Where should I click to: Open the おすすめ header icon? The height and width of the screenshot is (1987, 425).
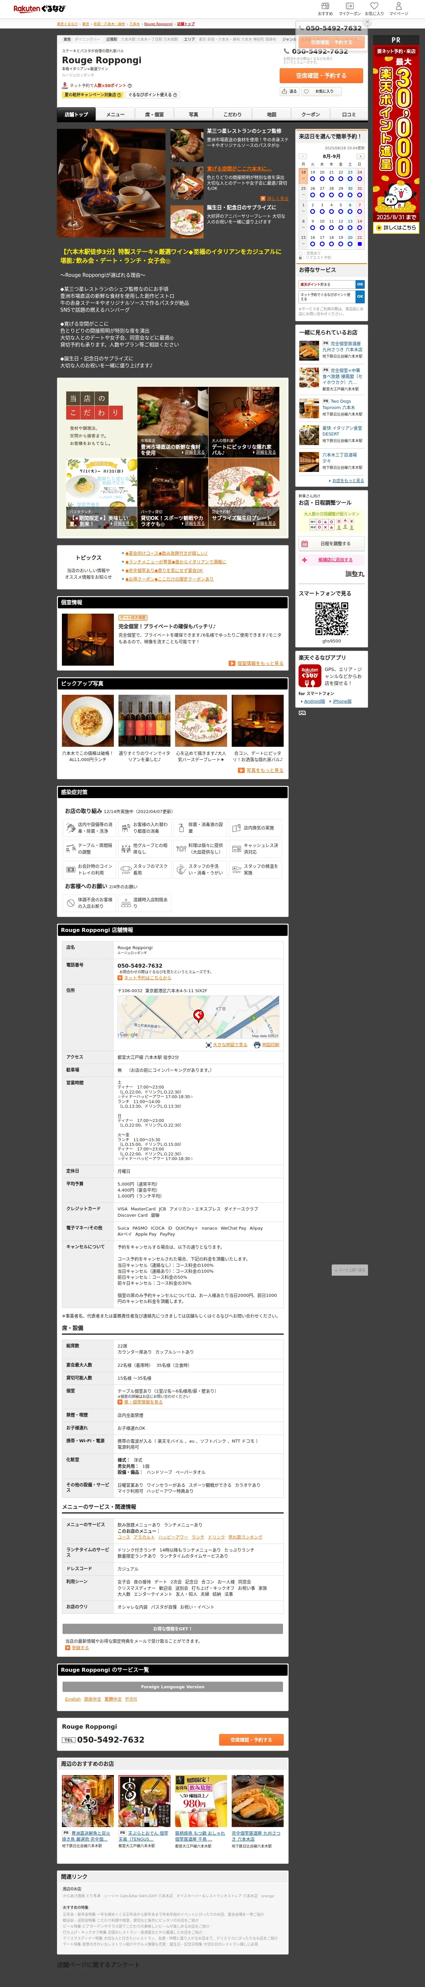(325, 9)
